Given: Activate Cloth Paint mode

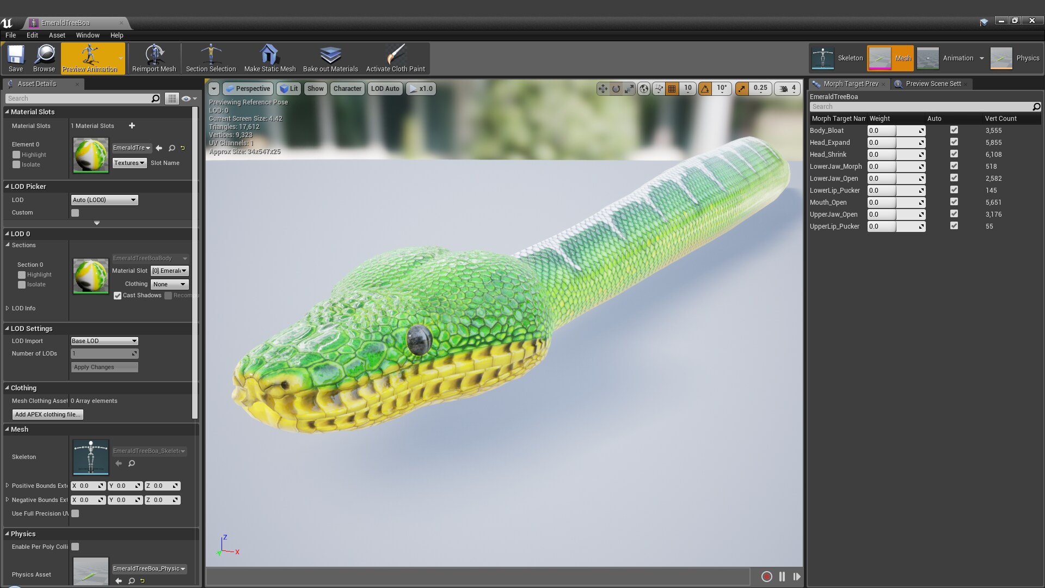Looking at the screenshot, I should point(396,58).
